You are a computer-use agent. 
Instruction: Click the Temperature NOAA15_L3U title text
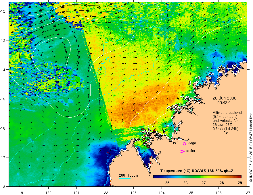pyautogui.click(x=197, y=171)
